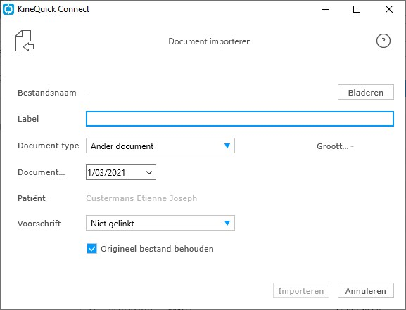Open the Document type dropdown
The height and width of the screenshot is (310, 406).
160,146
